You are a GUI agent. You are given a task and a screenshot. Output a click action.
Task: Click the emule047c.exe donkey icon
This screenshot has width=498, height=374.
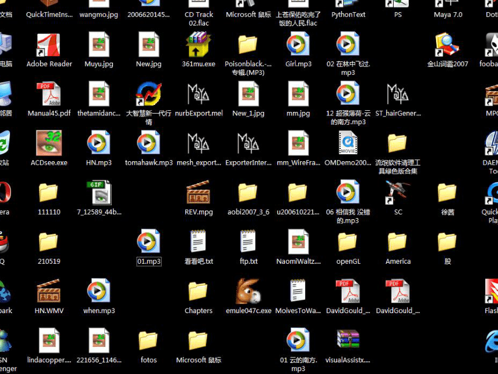248,291
